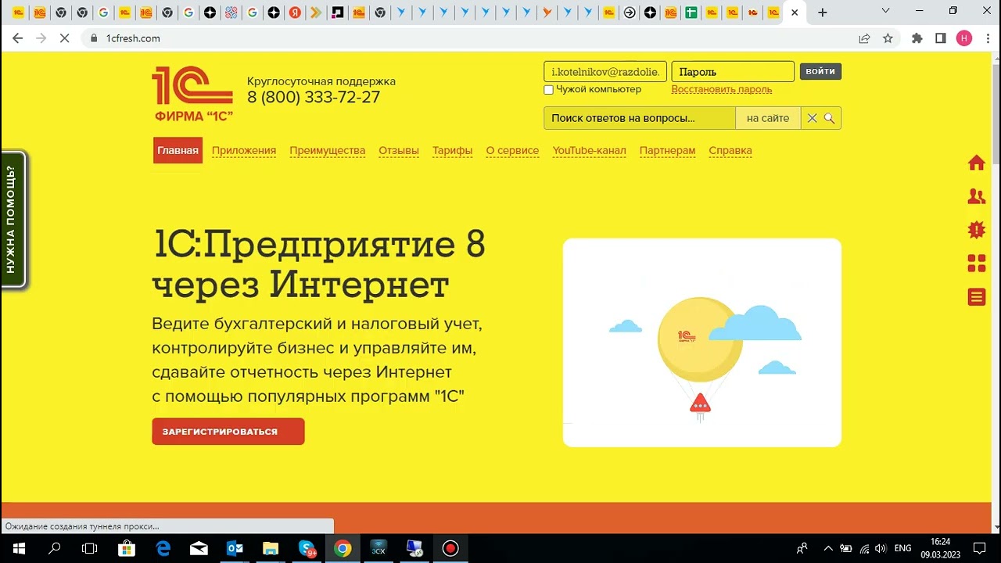The height and width of the screenshot is (563, 1001).
Task: Open a new browser tab
Action: pos(822,13)
